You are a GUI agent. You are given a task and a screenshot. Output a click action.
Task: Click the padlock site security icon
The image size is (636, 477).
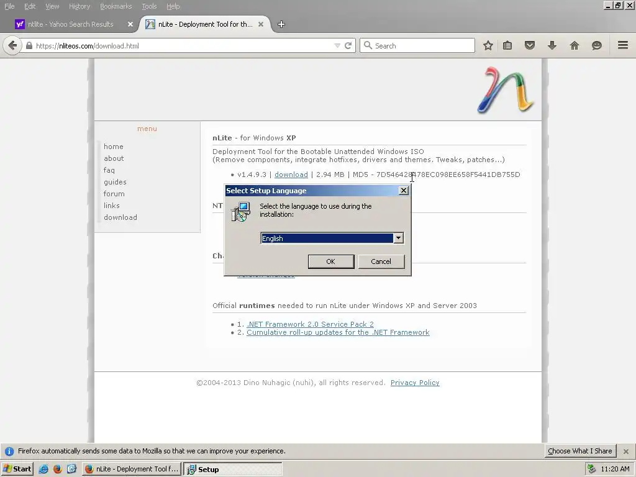(x=29, y=45)
